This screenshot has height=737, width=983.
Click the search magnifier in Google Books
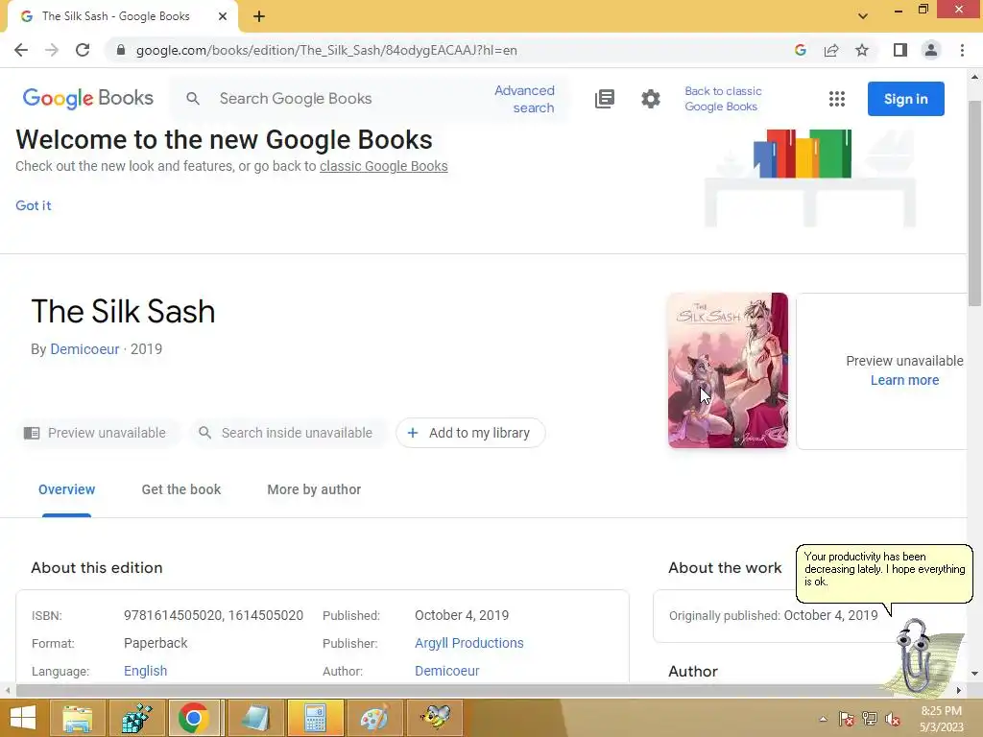(193, 99)
